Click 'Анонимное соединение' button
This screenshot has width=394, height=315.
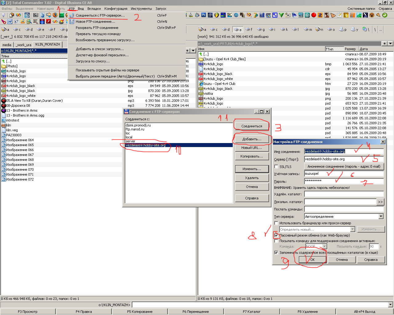pos(344,166)
